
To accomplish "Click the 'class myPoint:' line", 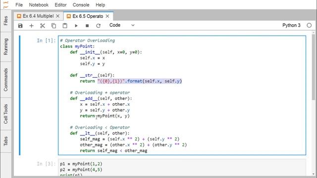I will [x=77, y=46].
